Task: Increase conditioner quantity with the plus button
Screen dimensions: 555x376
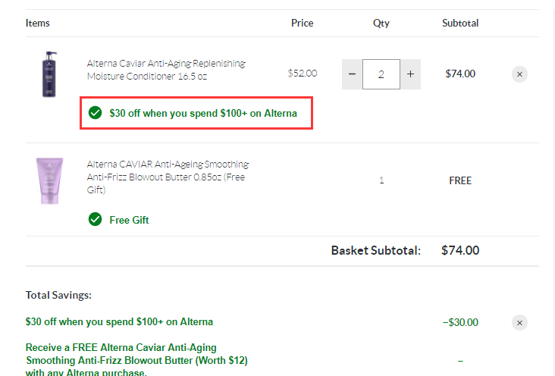Action: pyautogui.click(x=411, y=74)
